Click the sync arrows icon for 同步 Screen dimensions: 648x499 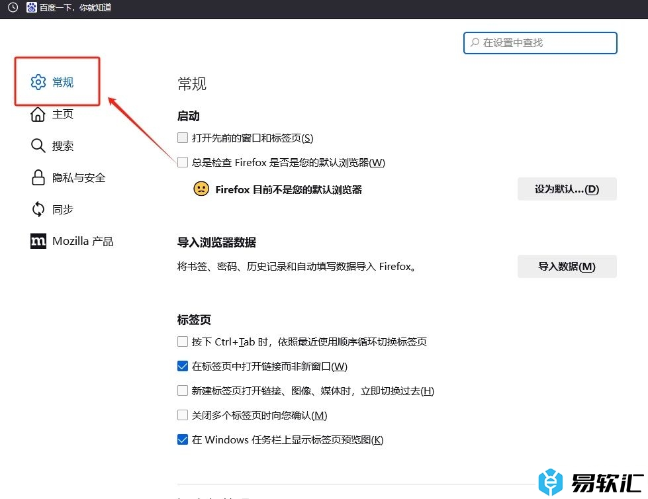point(38,209)
